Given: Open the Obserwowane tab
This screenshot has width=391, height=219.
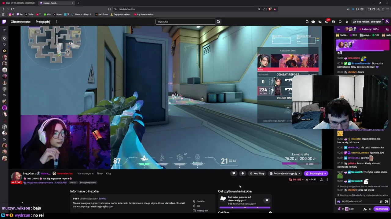Looking at the screenshot, I should tap(20, 22).
